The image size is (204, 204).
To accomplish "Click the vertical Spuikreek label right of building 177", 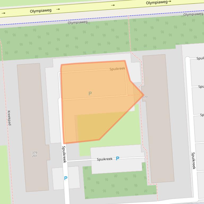I will 194,161.
